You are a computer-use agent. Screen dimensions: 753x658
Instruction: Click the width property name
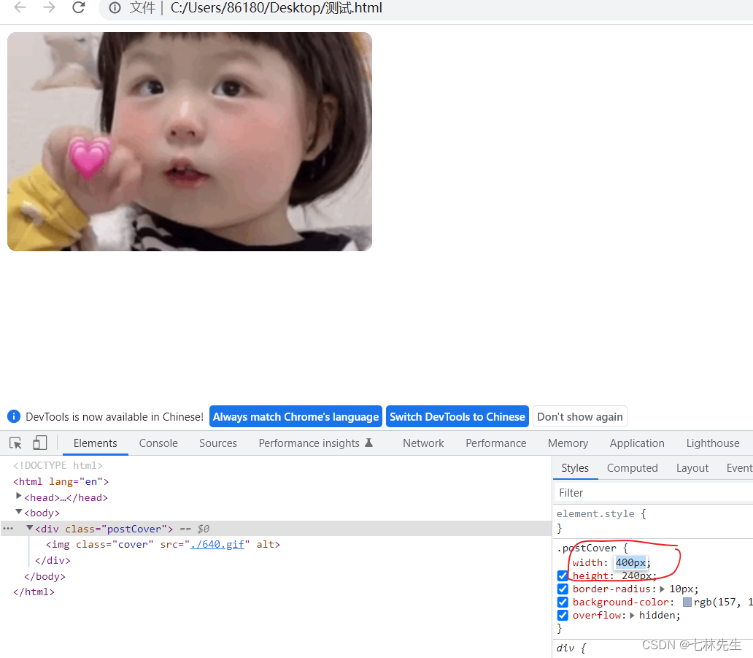(x=587, y=562)
